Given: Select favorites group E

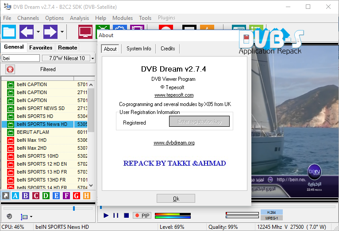Looking at the screenshot, I should [x=56, y=196].
